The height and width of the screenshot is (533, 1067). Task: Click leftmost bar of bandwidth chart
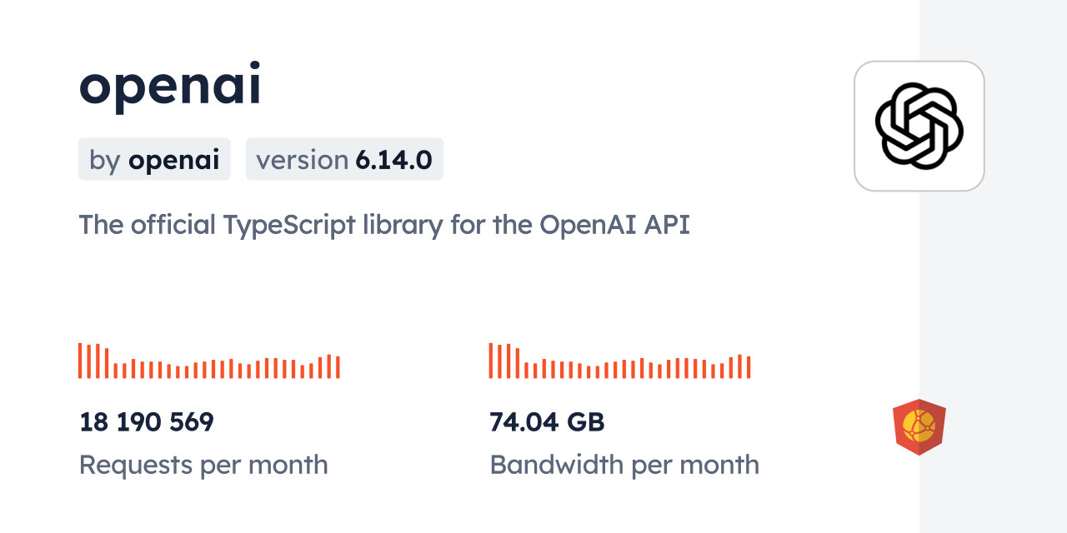(x=491, y=361)
